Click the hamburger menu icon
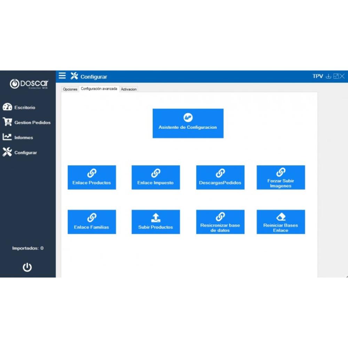The width and height of the screenshot is (348, 348). click(62, 76)
